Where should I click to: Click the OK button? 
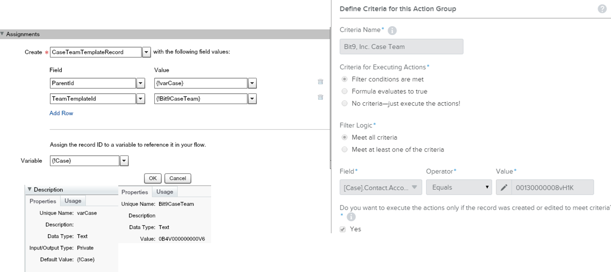click(152, 178)
